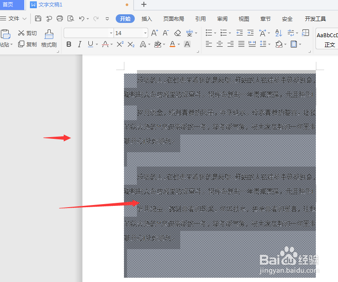Click the Chinese layout A icon
The width and height of the screenshot is (338, 282).
pyautogui.click(x=262, y=33)
